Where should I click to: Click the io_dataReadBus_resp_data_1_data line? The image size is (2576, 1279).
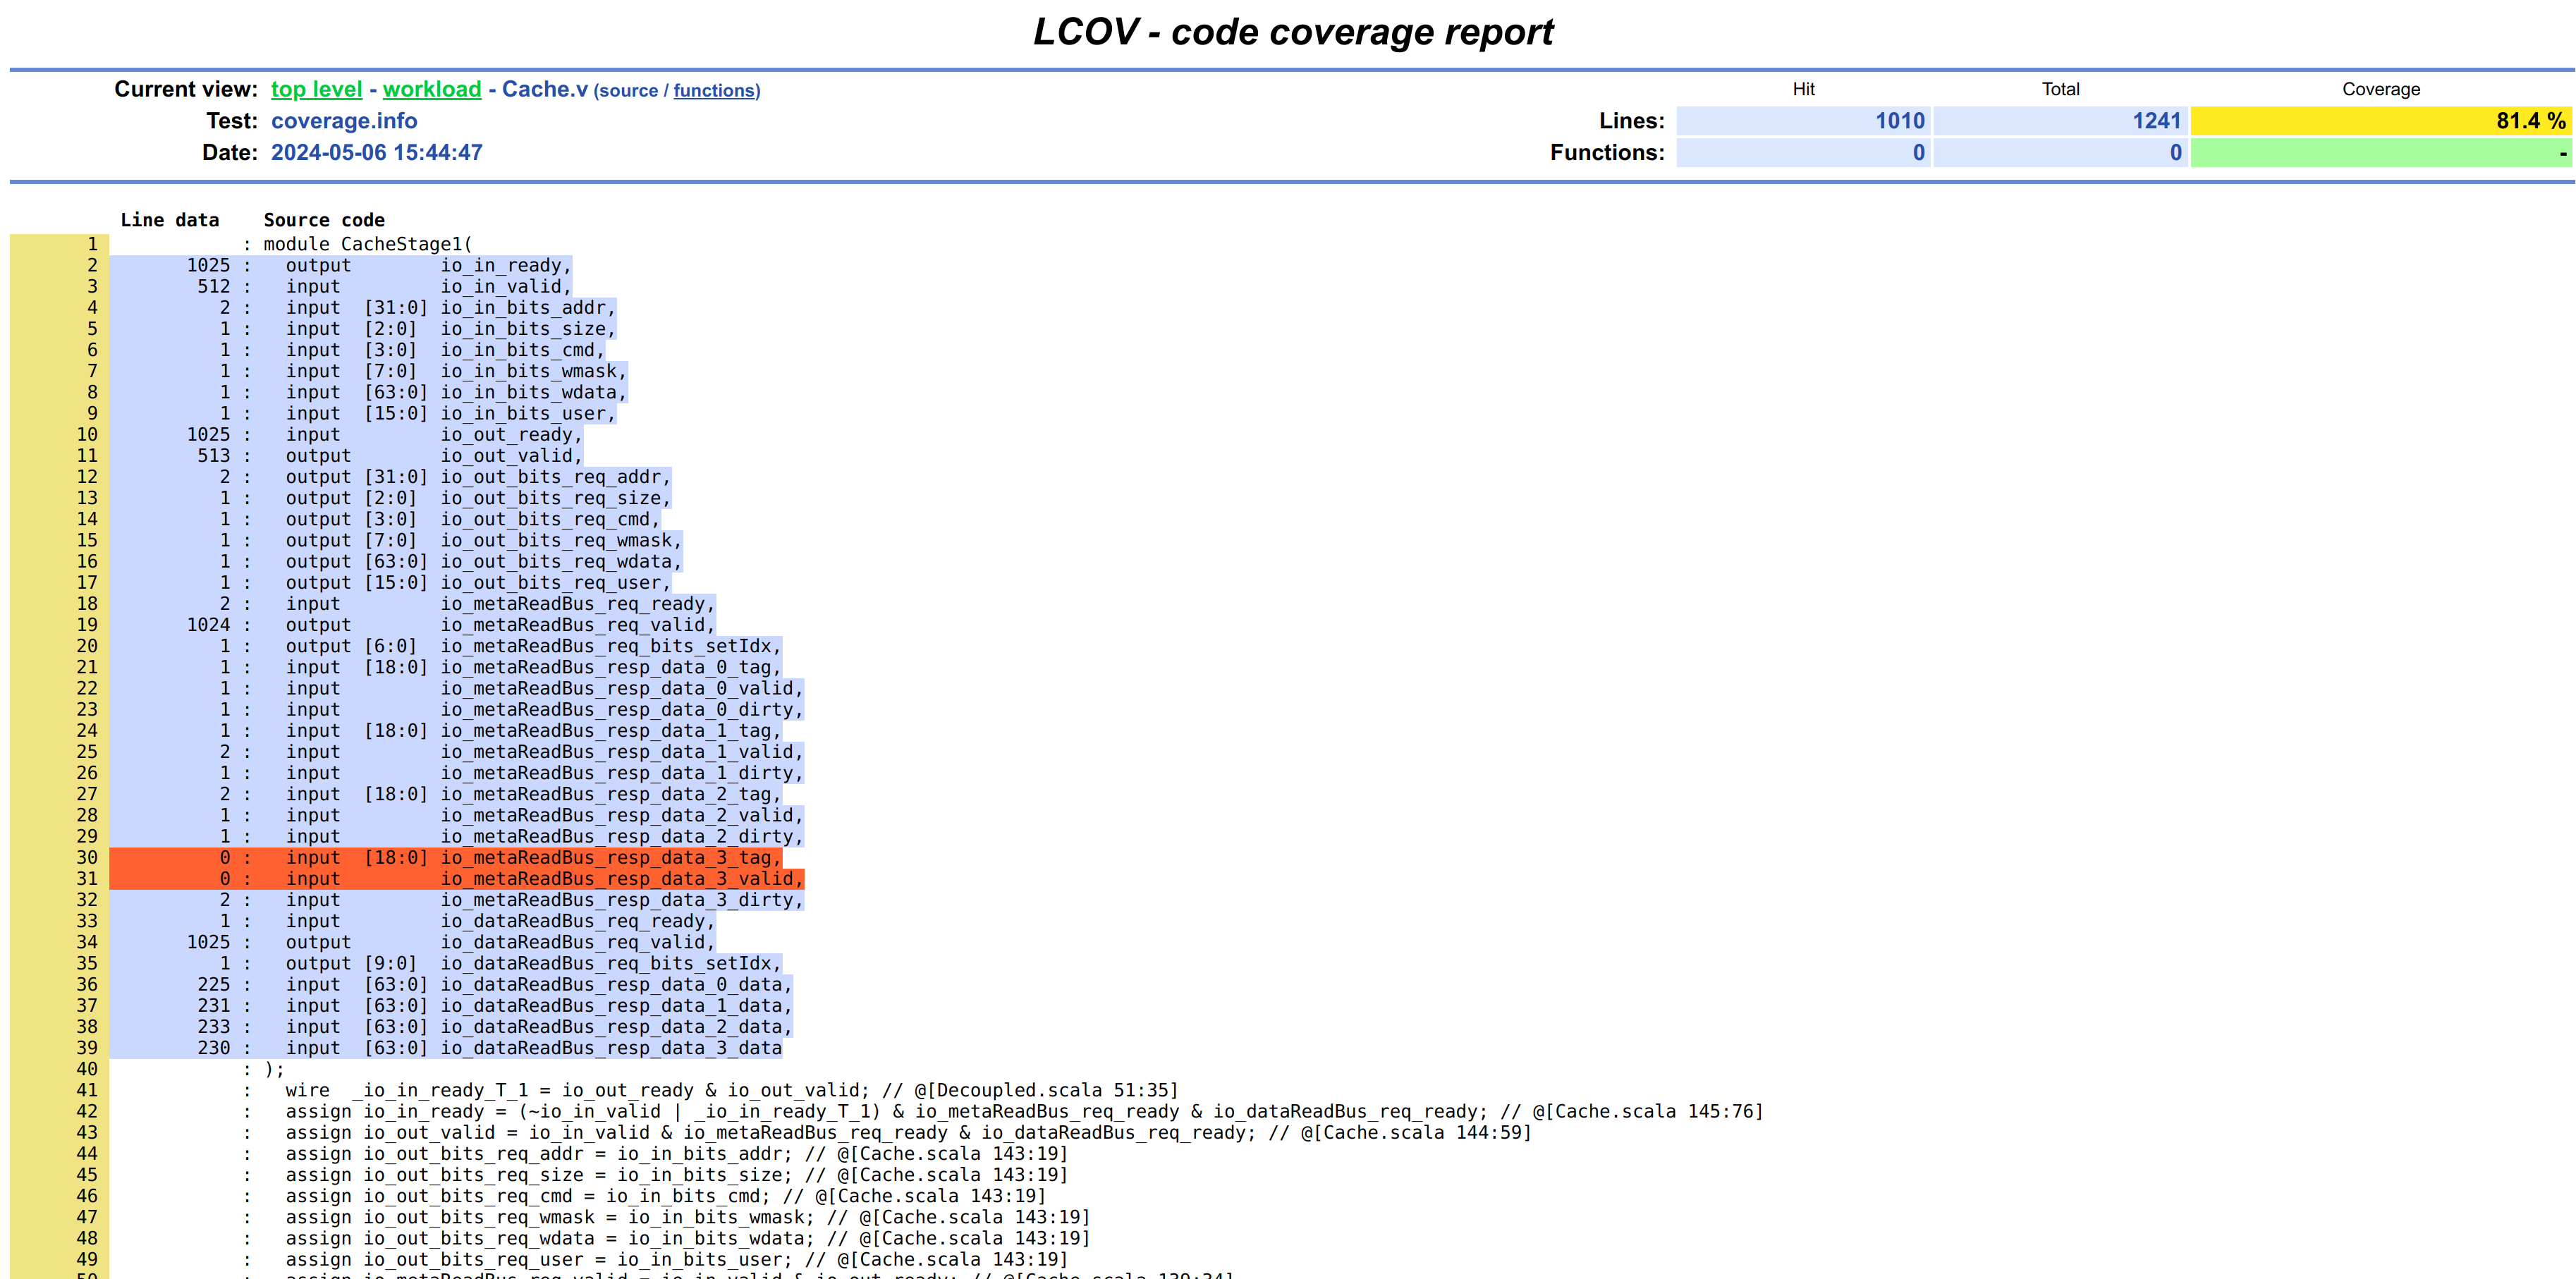point(539,1005)
